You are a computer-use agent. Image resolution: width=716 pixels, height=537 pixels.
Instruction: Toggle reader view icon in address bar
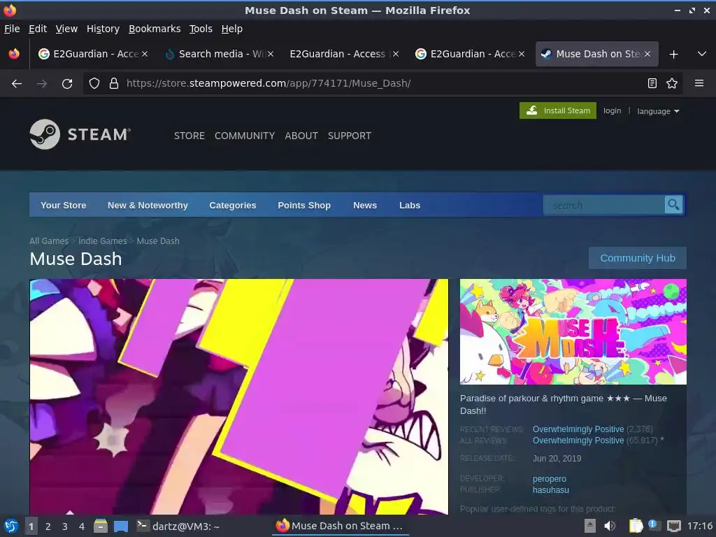point(652,83)
